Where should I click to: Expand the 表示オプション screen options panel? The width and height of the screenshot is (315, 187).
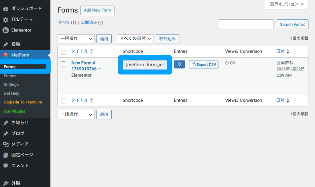pos(287,4)
